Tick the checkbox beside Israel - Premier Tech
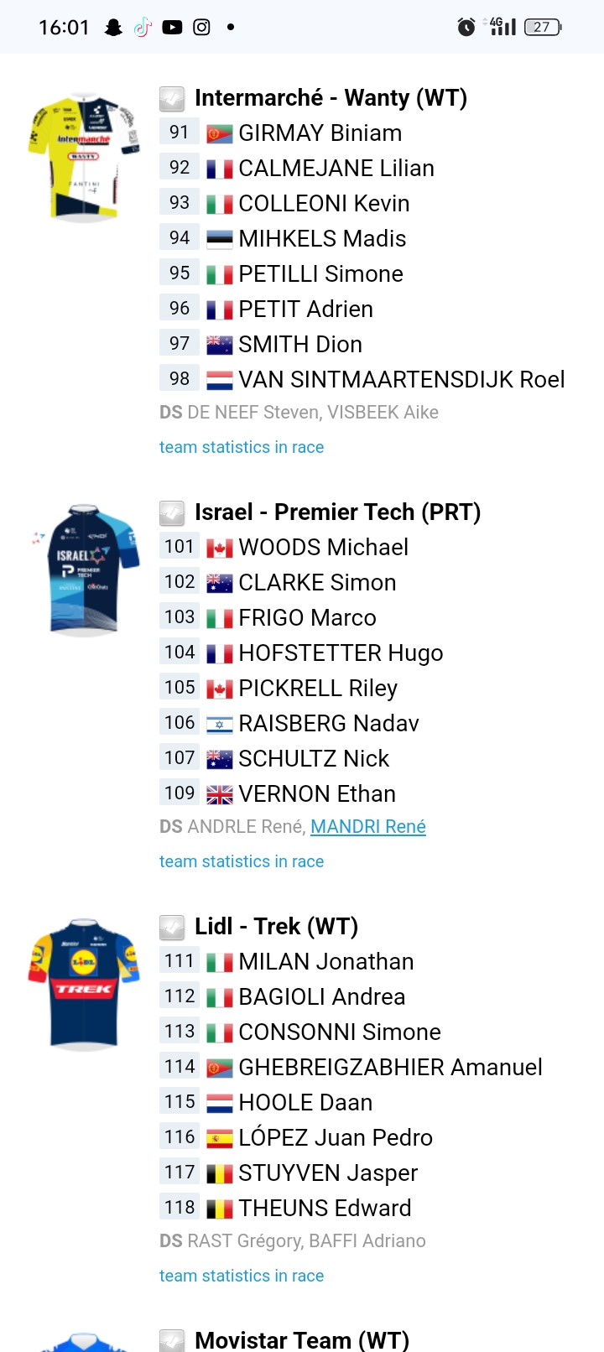The image size is (604, 1352). click(172, 513)
